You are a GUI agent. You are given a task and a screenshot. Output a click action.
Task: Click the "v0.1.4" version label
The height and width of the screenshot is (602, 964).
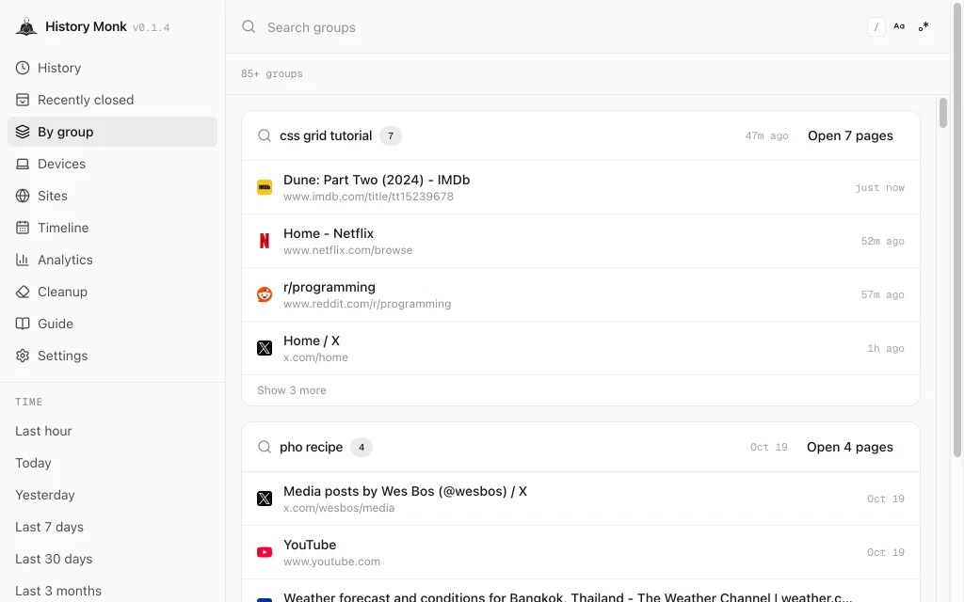152,27
